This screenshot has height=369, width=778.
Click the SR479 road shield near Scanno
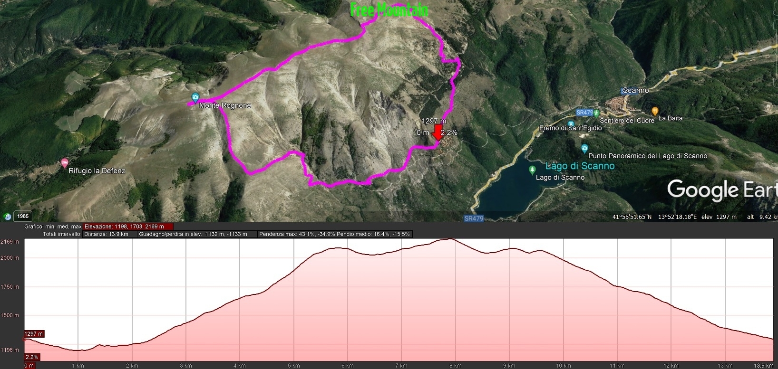coord(584,113)
